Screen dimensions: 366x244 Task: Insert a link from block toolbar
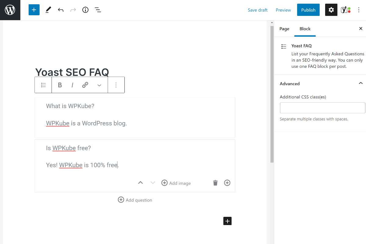85,85
